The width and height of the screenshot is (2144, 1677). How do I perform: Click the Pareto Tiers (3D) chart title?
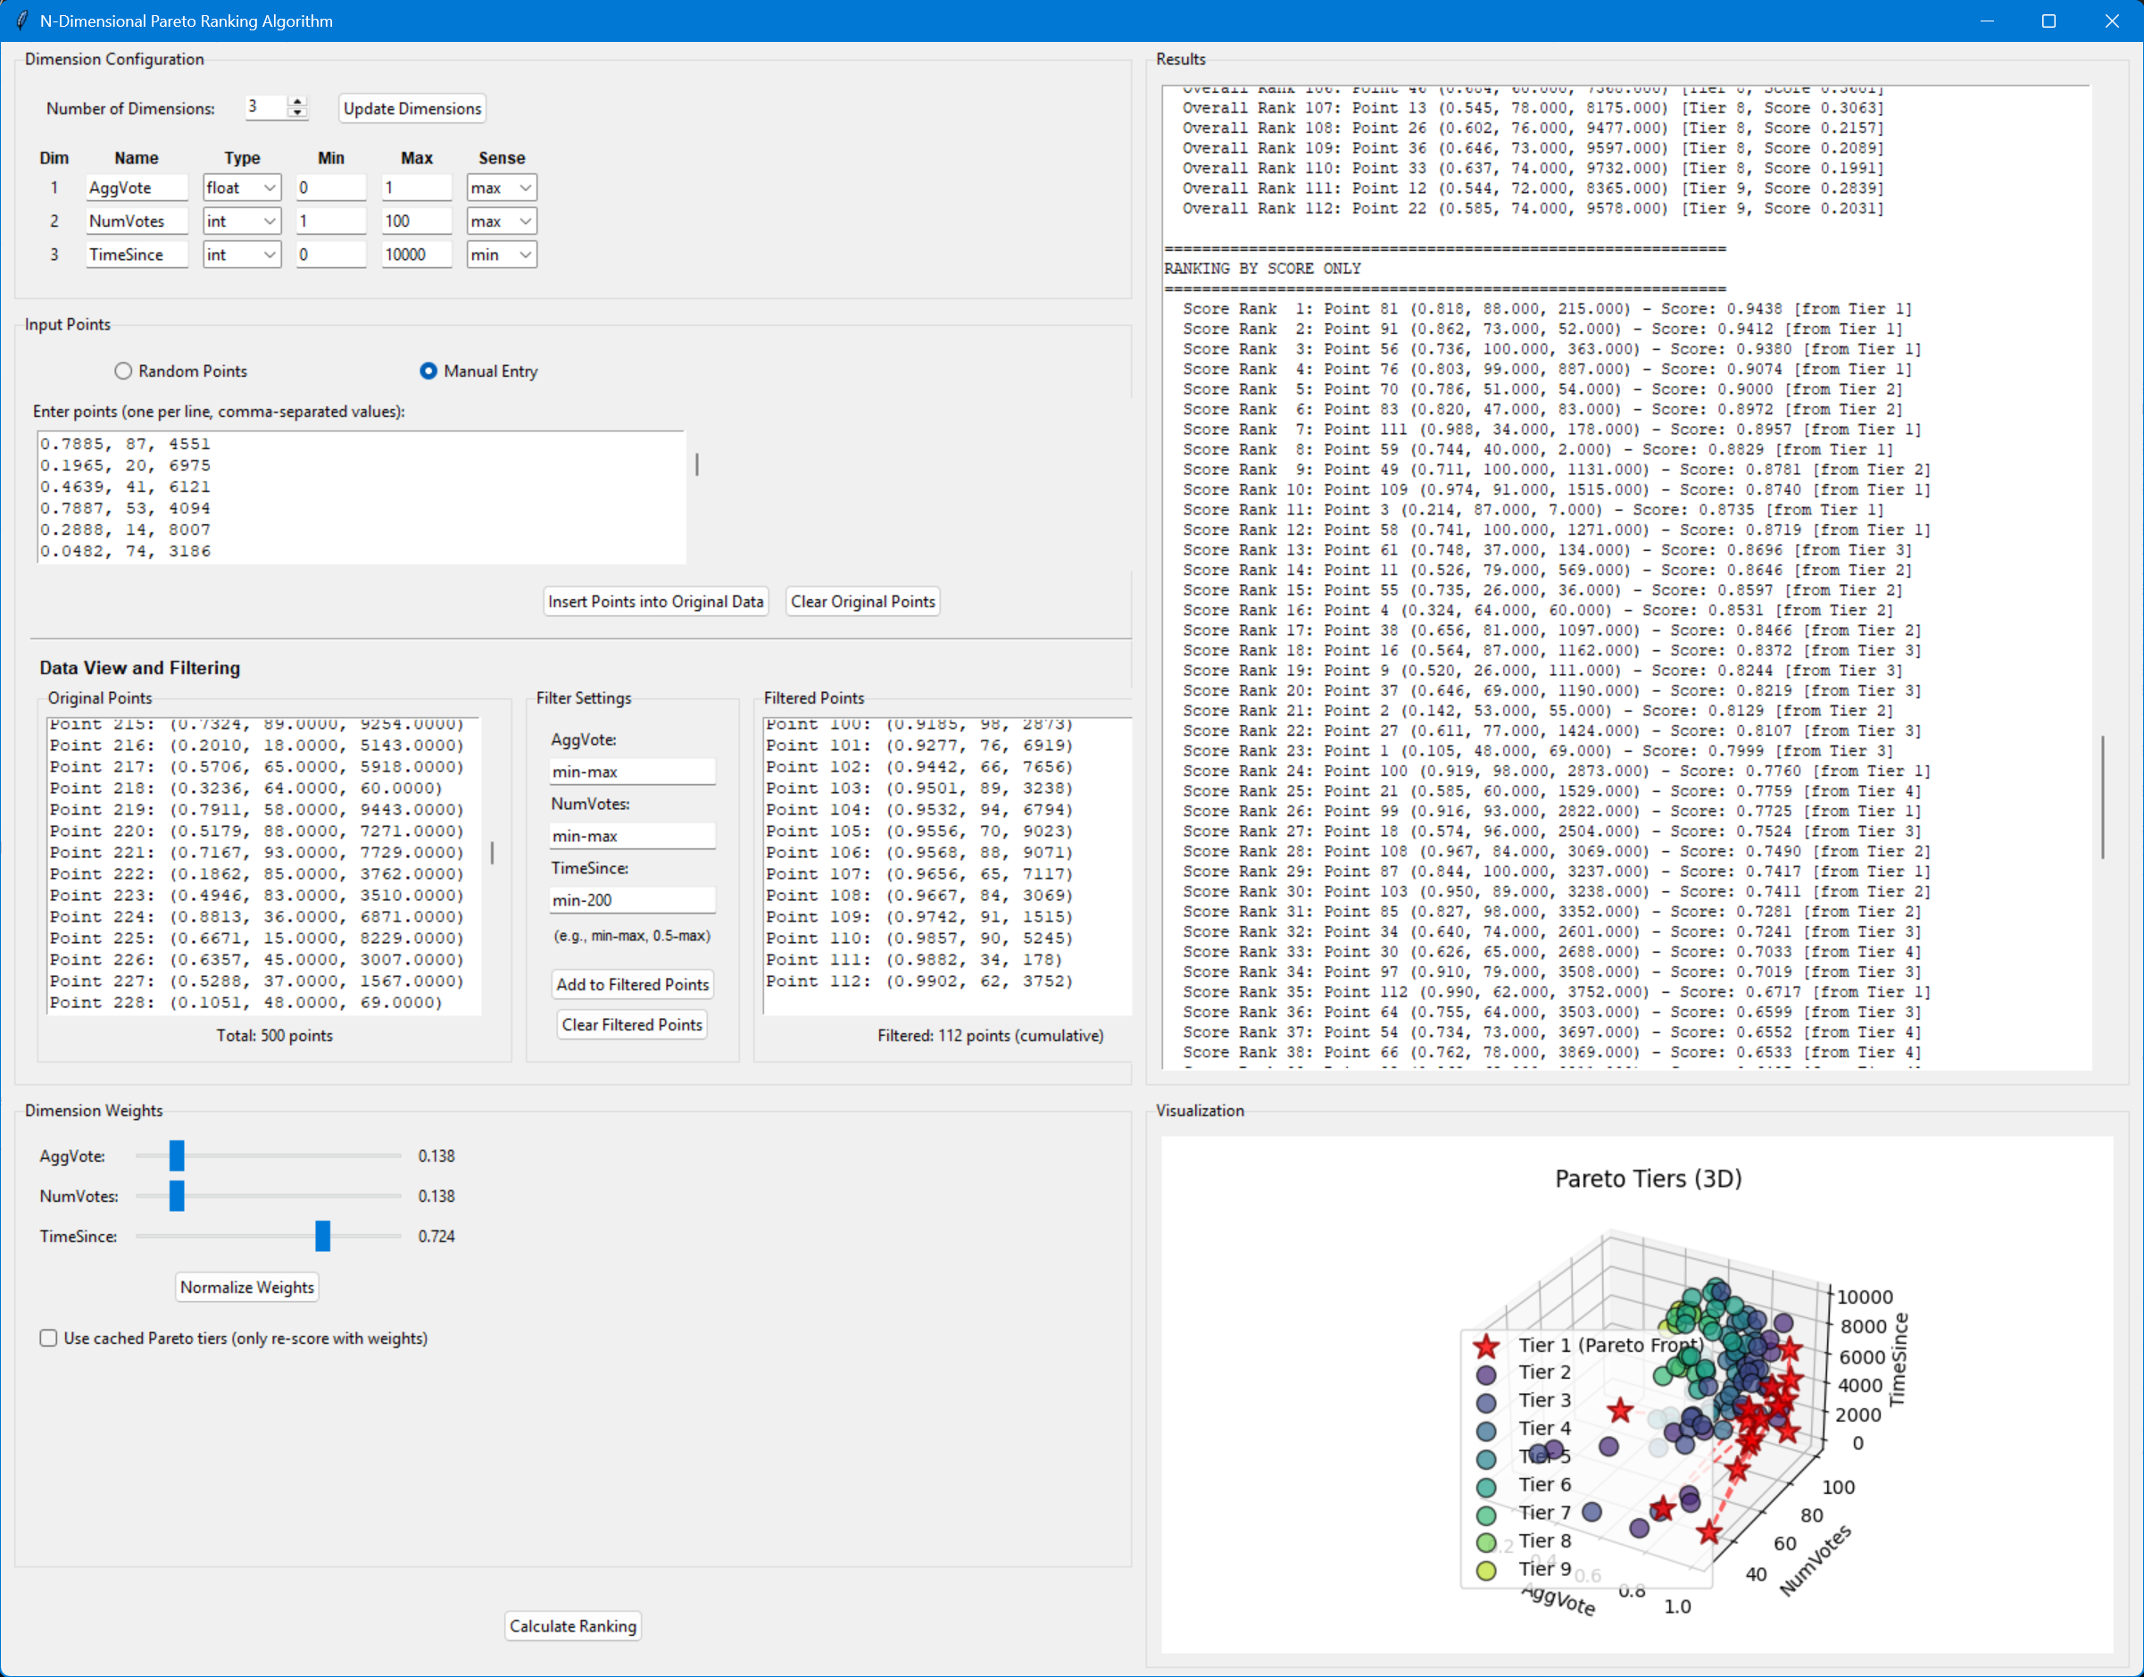[1649, 1178]
